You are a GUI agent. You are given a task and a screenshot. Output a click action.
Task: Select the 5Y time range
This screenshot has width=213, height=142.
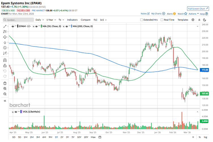[73, 137]
